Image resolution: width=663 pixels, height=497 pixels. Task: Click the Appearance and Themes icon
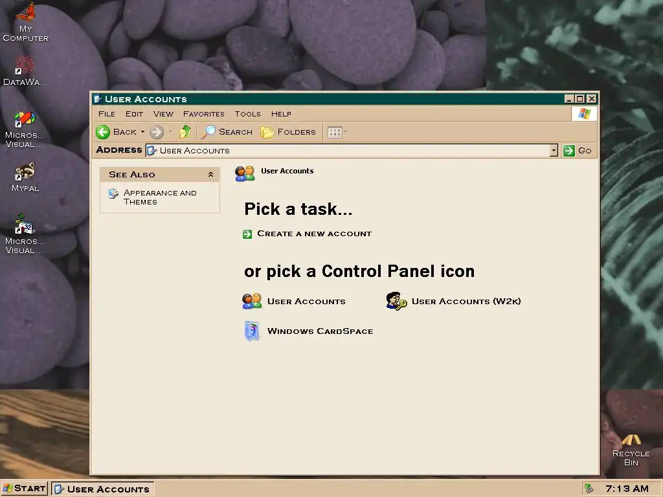pos(113,193)
